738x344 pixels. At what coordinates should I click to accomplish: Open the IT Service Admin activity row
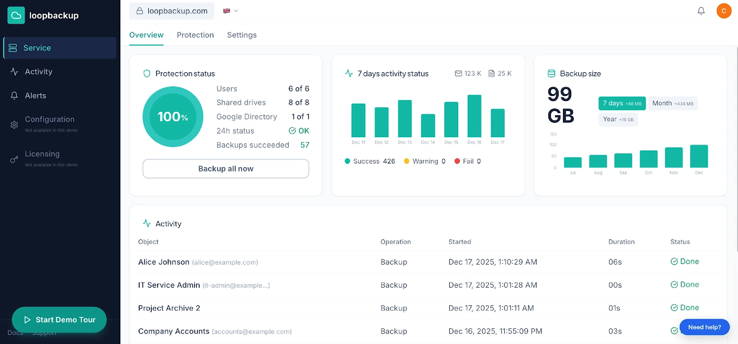[428, 285]
